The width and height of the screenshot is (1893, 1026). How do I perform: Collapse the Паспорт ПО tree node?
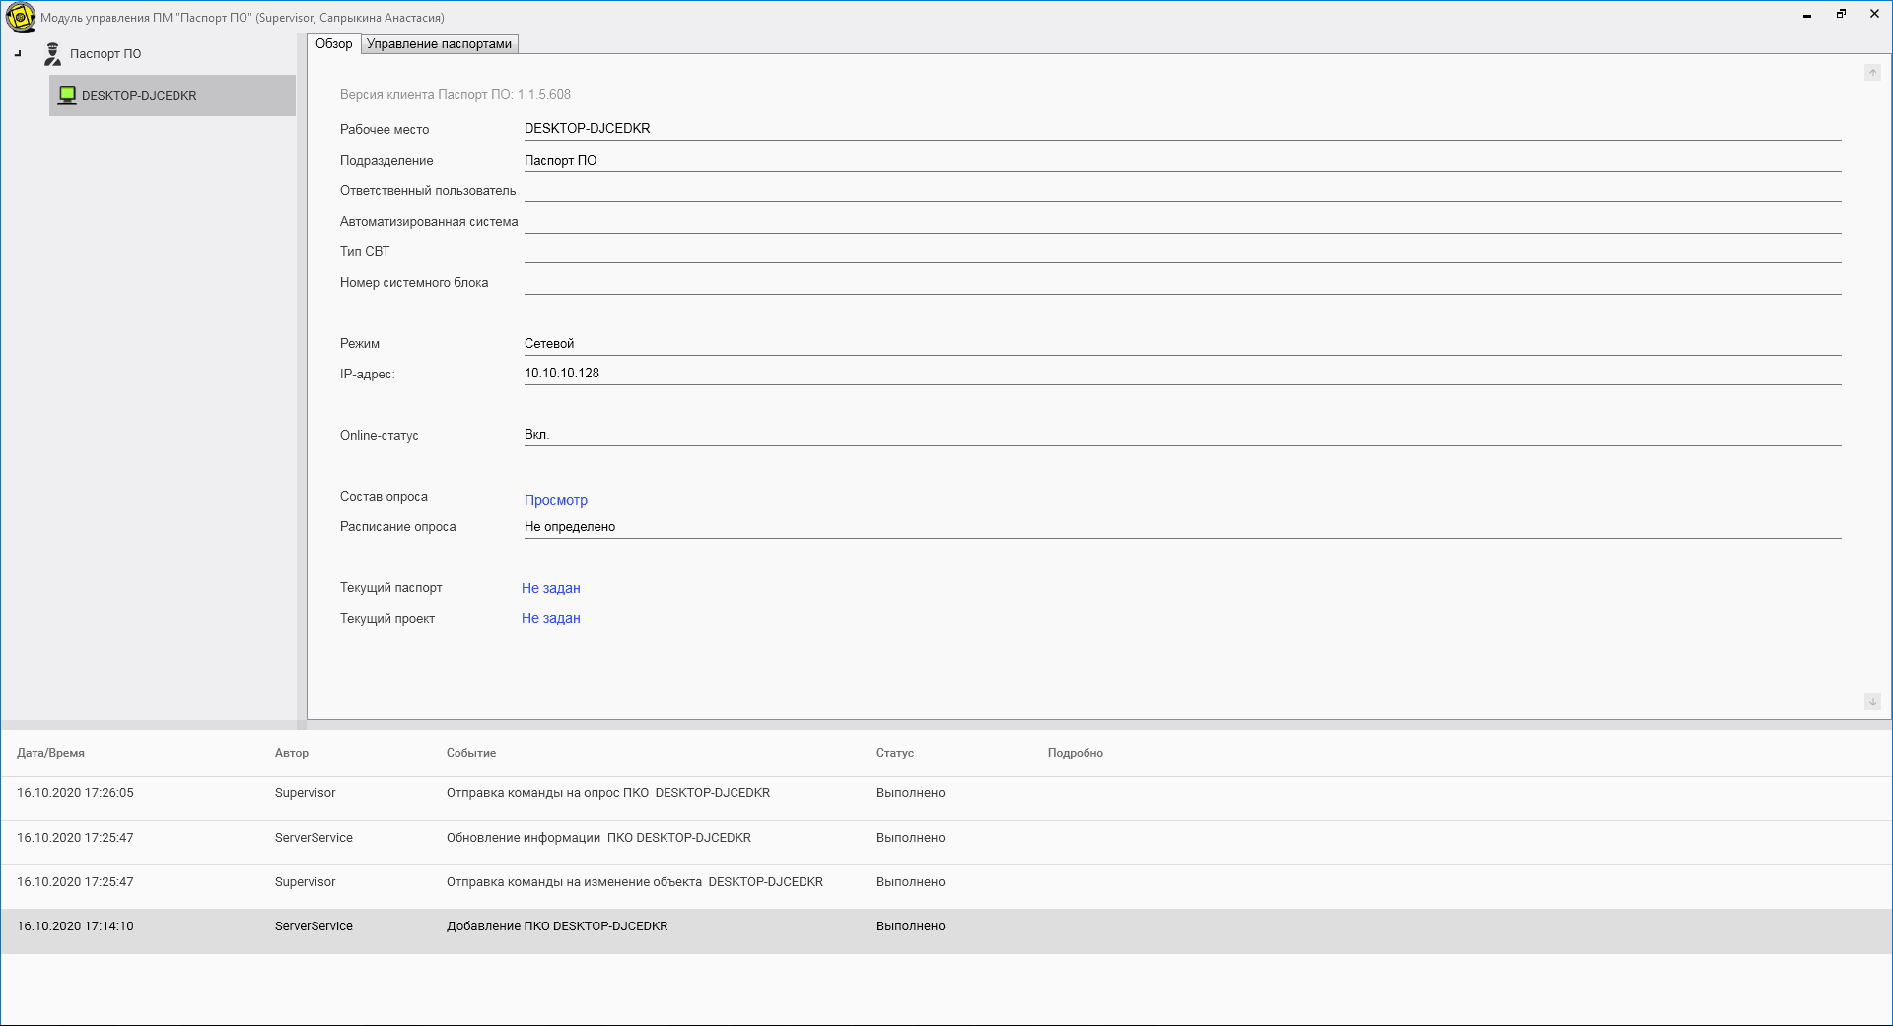click(18, 54)
